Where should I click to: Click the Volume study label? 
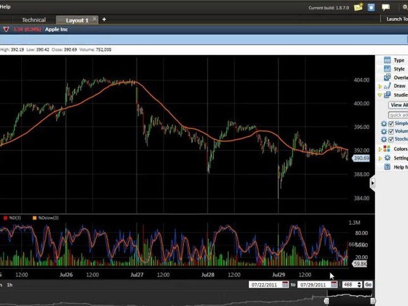[x=401, y=131]
